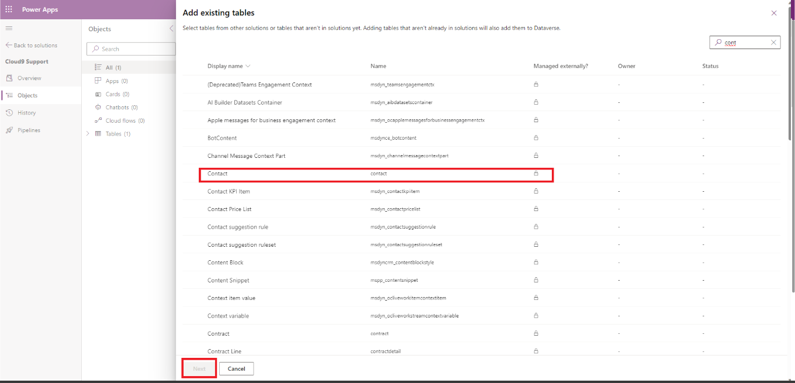
Task: Click the mspp_contentsnippet name cell
Action: coord(394,280)
